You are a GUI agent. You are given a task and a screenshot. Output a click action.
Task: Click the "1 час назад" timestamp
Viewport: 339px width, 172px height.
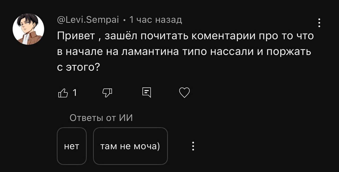pos(156,20)
